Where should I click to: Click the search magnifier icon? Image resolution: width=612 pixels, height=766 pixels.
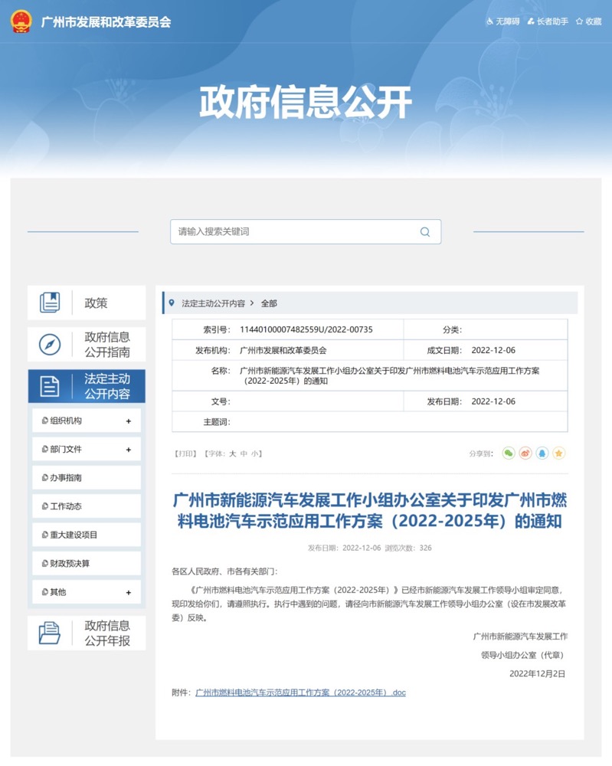[425, 232]
